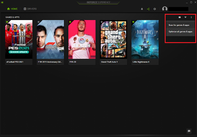Click optimized check badge on PES 2021
This screenshot has height=137, width=197.
(7, 22)
